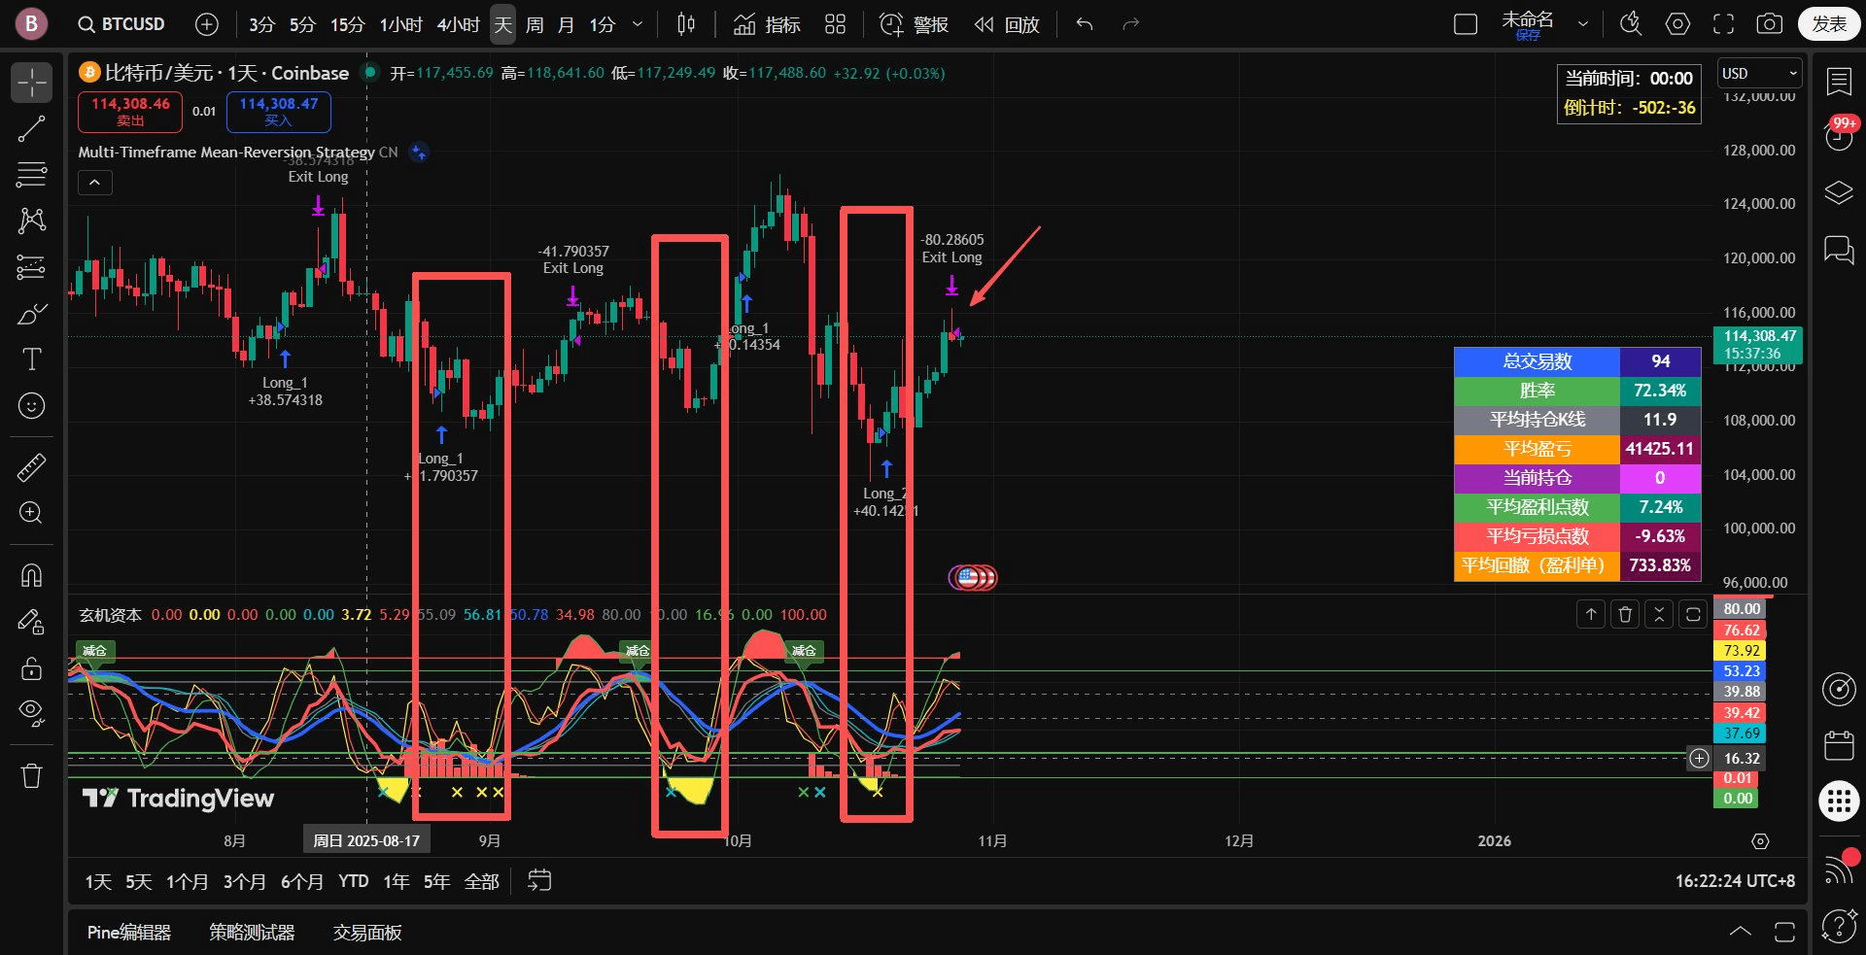Select the Text annotation tool
Image resolution: width=1866 pixels, height=955 pixels.
[31, 359]
